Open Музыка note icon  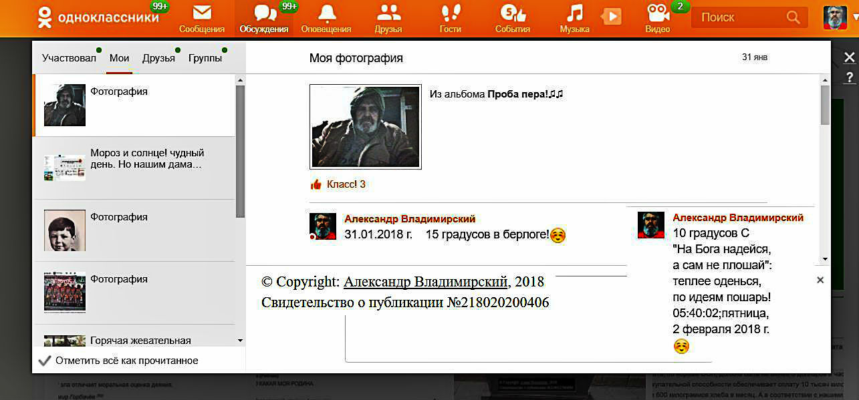coord(574,14)
